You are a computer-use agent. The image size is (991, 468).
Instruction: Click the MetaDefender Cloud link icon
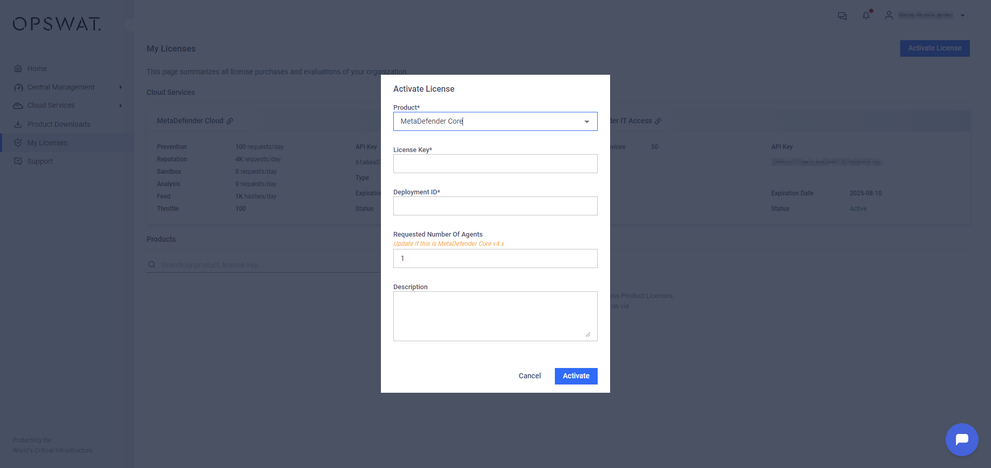pyautogui.click(x=230, y=121)
